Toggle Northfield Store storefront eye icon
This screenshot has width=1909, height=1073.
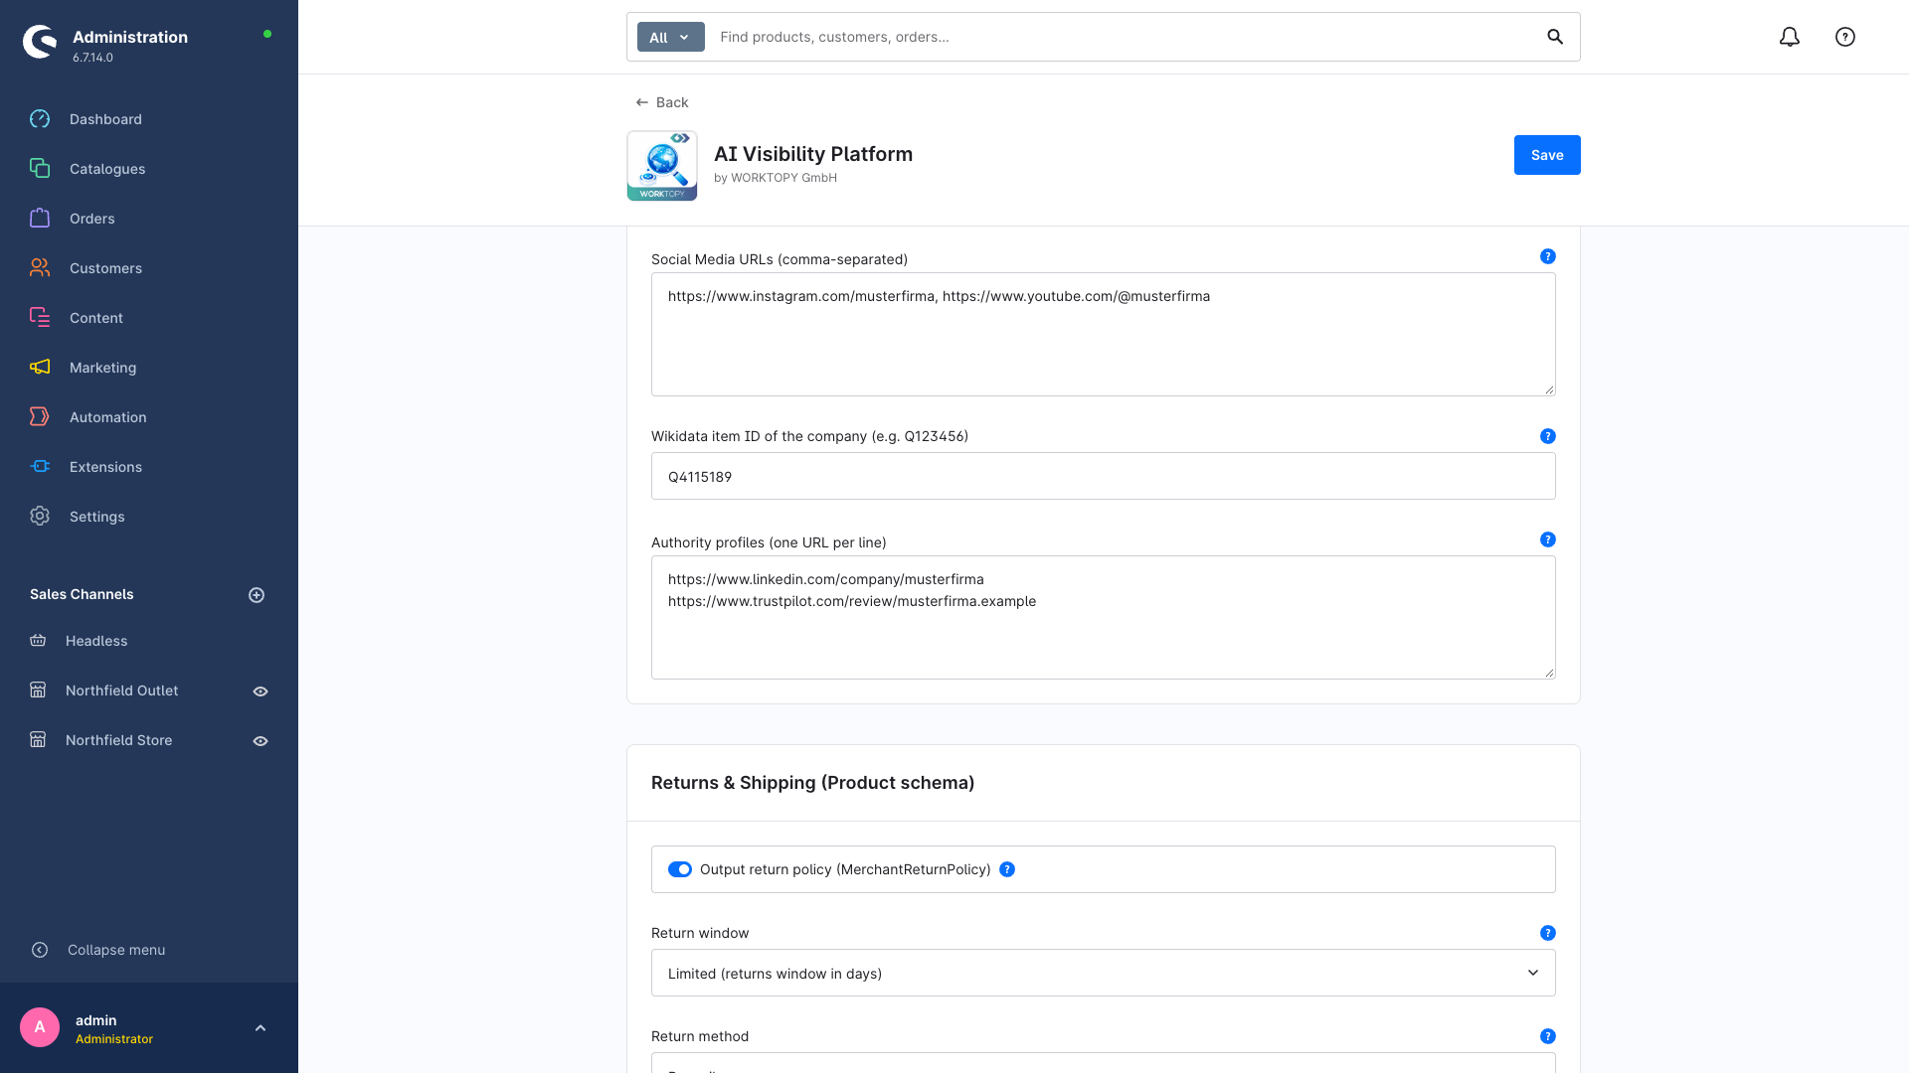point(260,741)
